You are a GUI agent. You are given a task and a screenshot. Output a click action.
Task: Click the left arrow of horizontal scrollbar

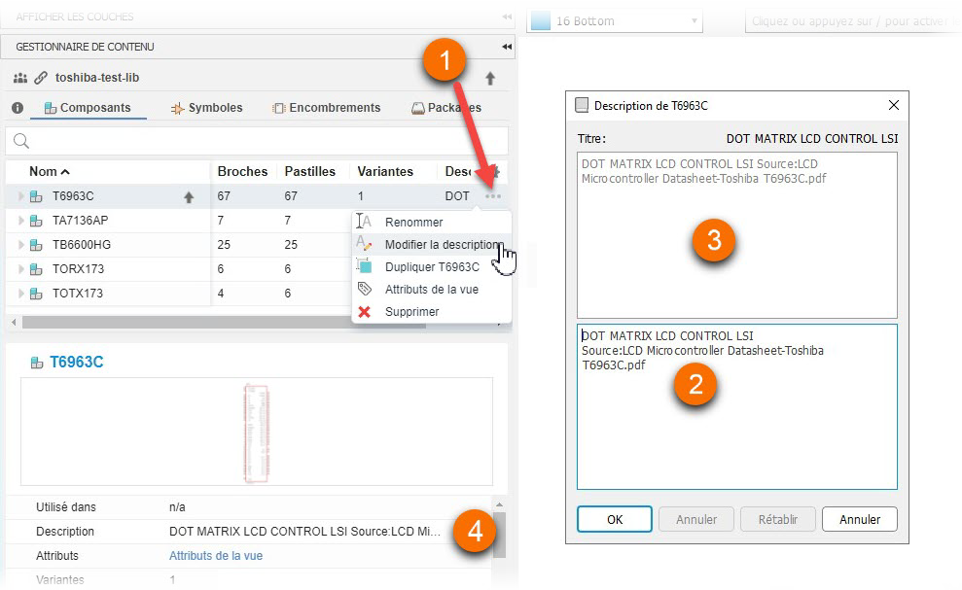coord(14,322)
